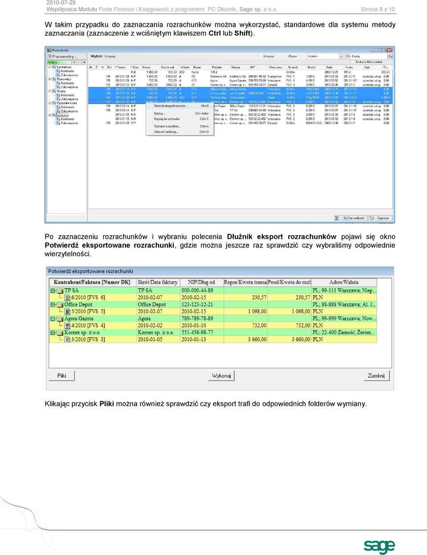The image size is (427, 555).
Task: Click inside the Szukaj search field
Action: [x=369, y=56]
